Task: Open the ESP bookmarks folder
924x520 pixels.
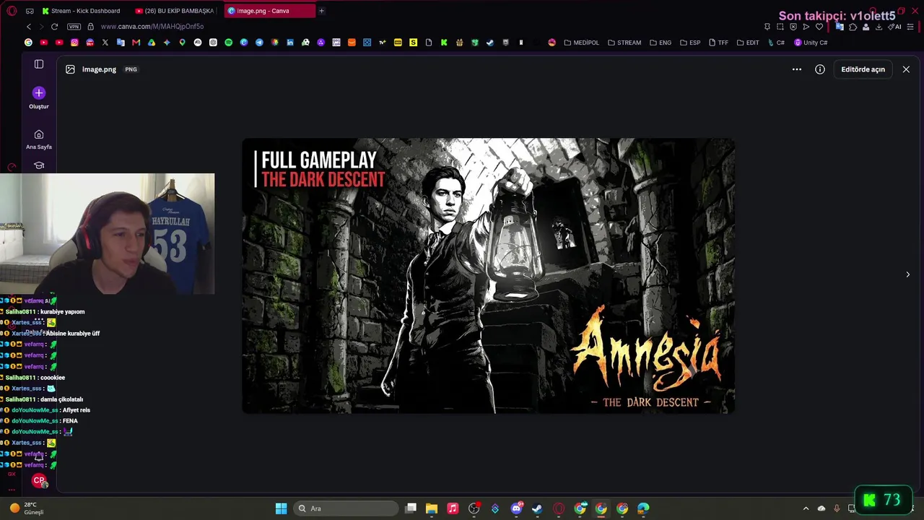Action: pos(690,43)
